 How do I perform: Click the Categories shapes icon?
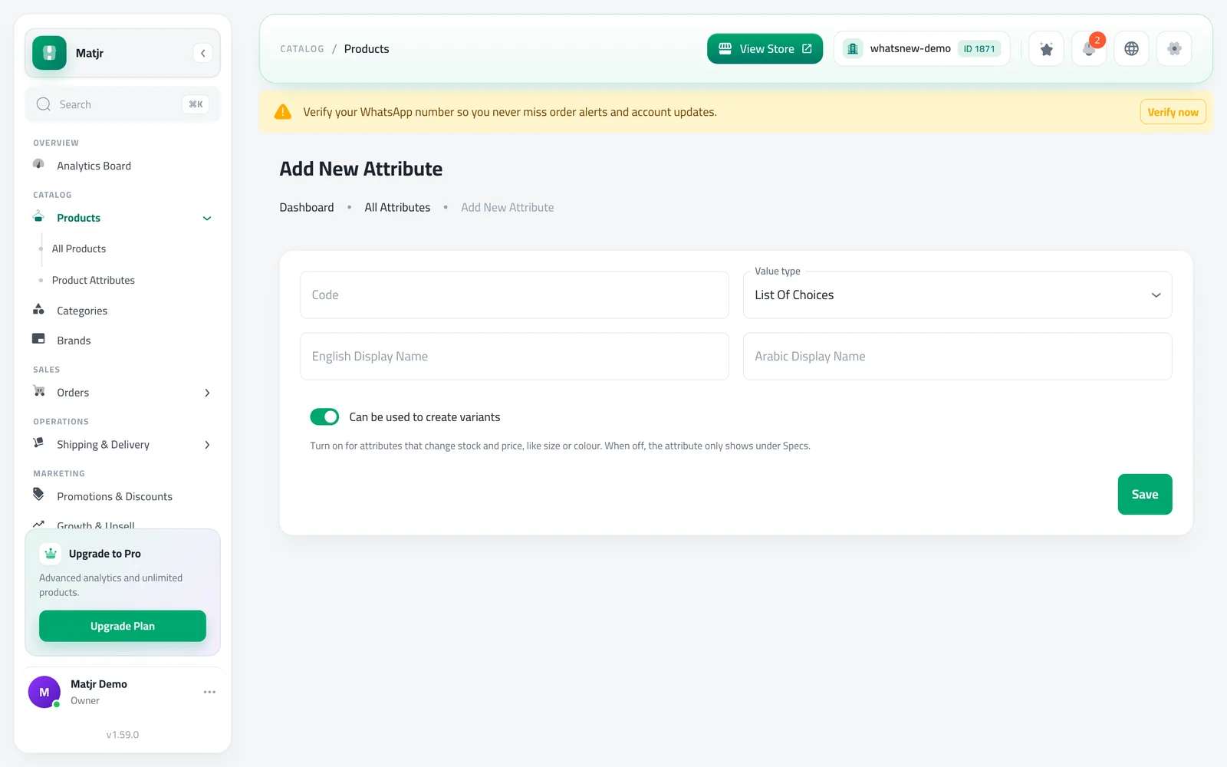tap(38, 309)
